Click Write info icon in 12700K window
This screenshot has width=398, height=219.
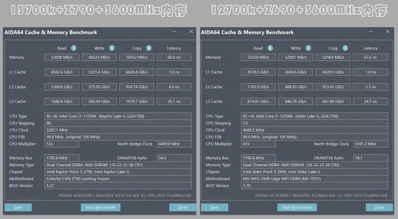point(308,48)
